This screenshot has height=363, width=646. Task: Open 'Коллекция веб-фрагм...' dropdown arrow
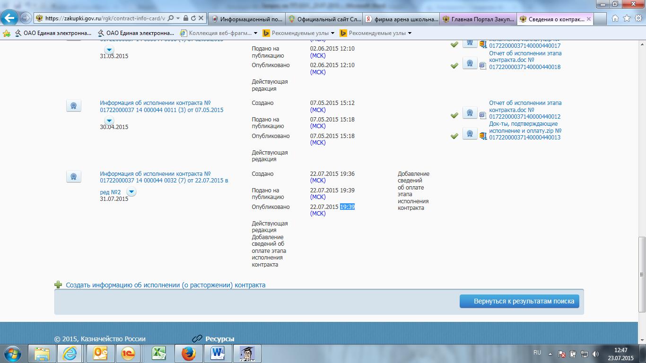click(x=256, y=33)
